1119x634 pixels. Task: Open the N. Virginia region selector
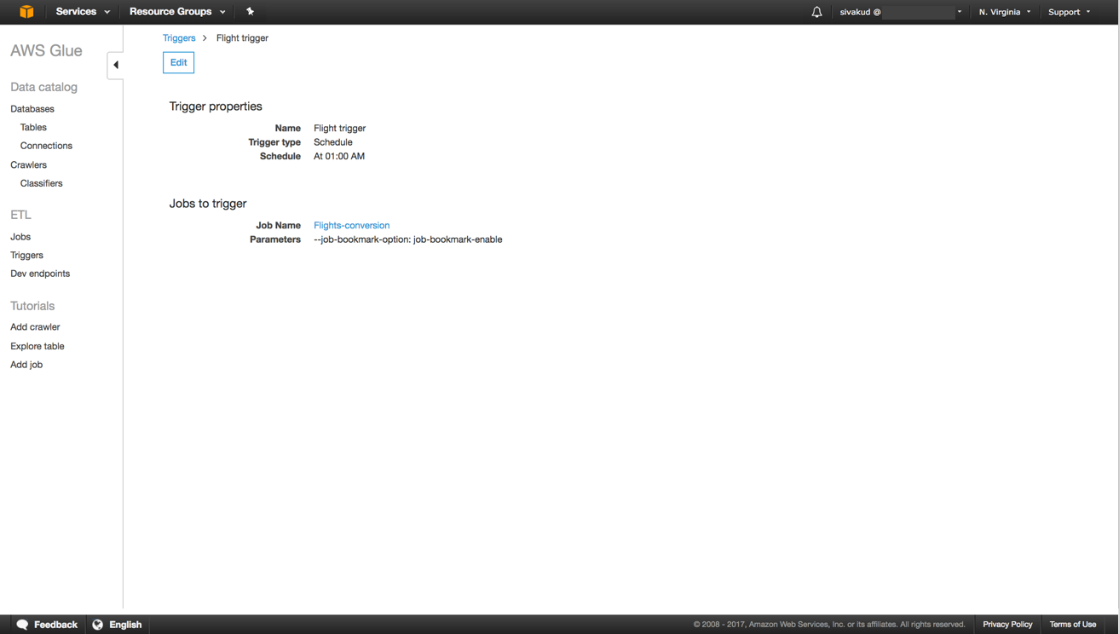(1005, 12)
